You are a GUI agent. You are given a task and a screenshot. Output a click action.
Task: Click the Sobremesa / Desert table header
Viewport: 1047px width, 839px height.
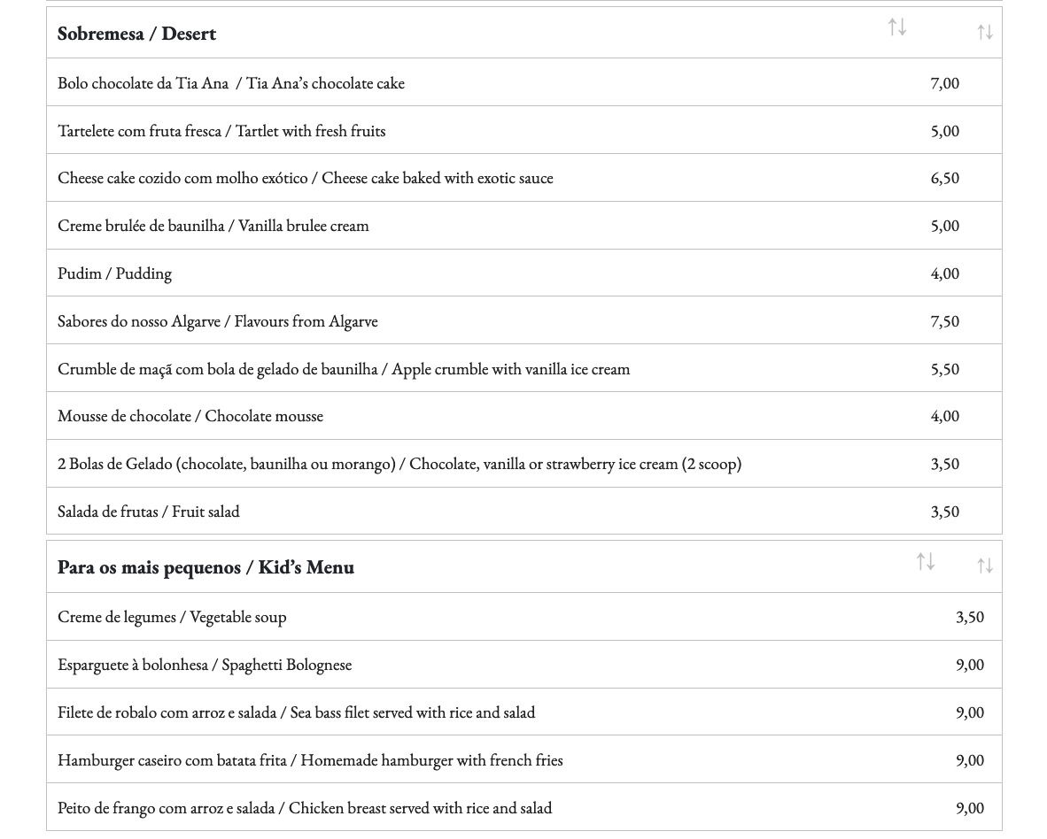click(x=137, y=34)
